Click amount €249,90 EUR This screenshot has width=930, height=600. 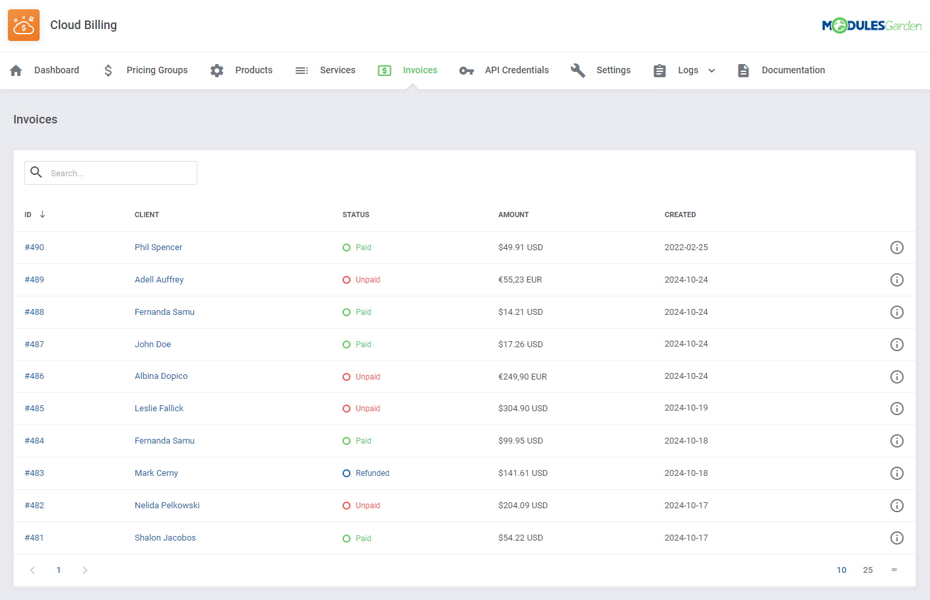click(523, 377)
